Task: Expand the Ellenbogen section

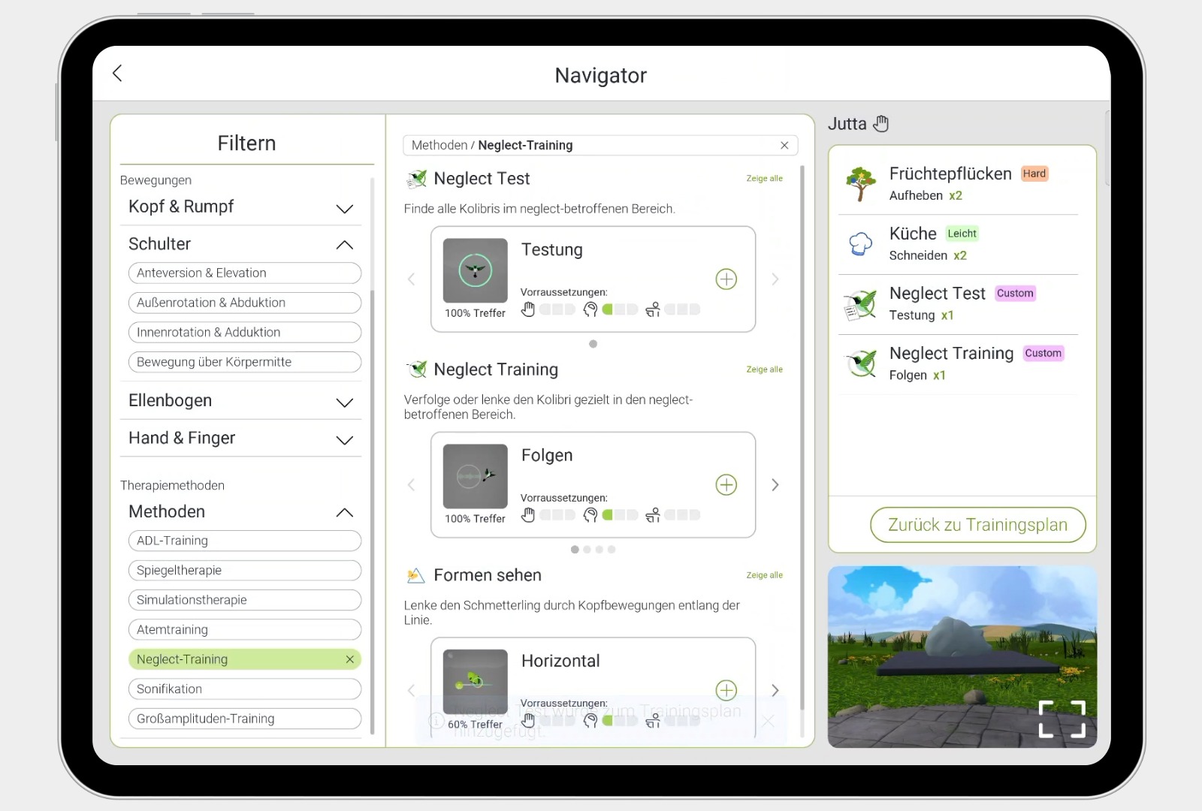Action: point(344,402)
